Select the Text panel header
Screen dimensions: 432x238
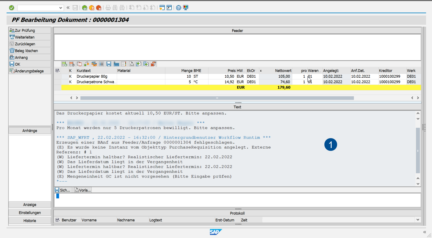tap(237, 107)
